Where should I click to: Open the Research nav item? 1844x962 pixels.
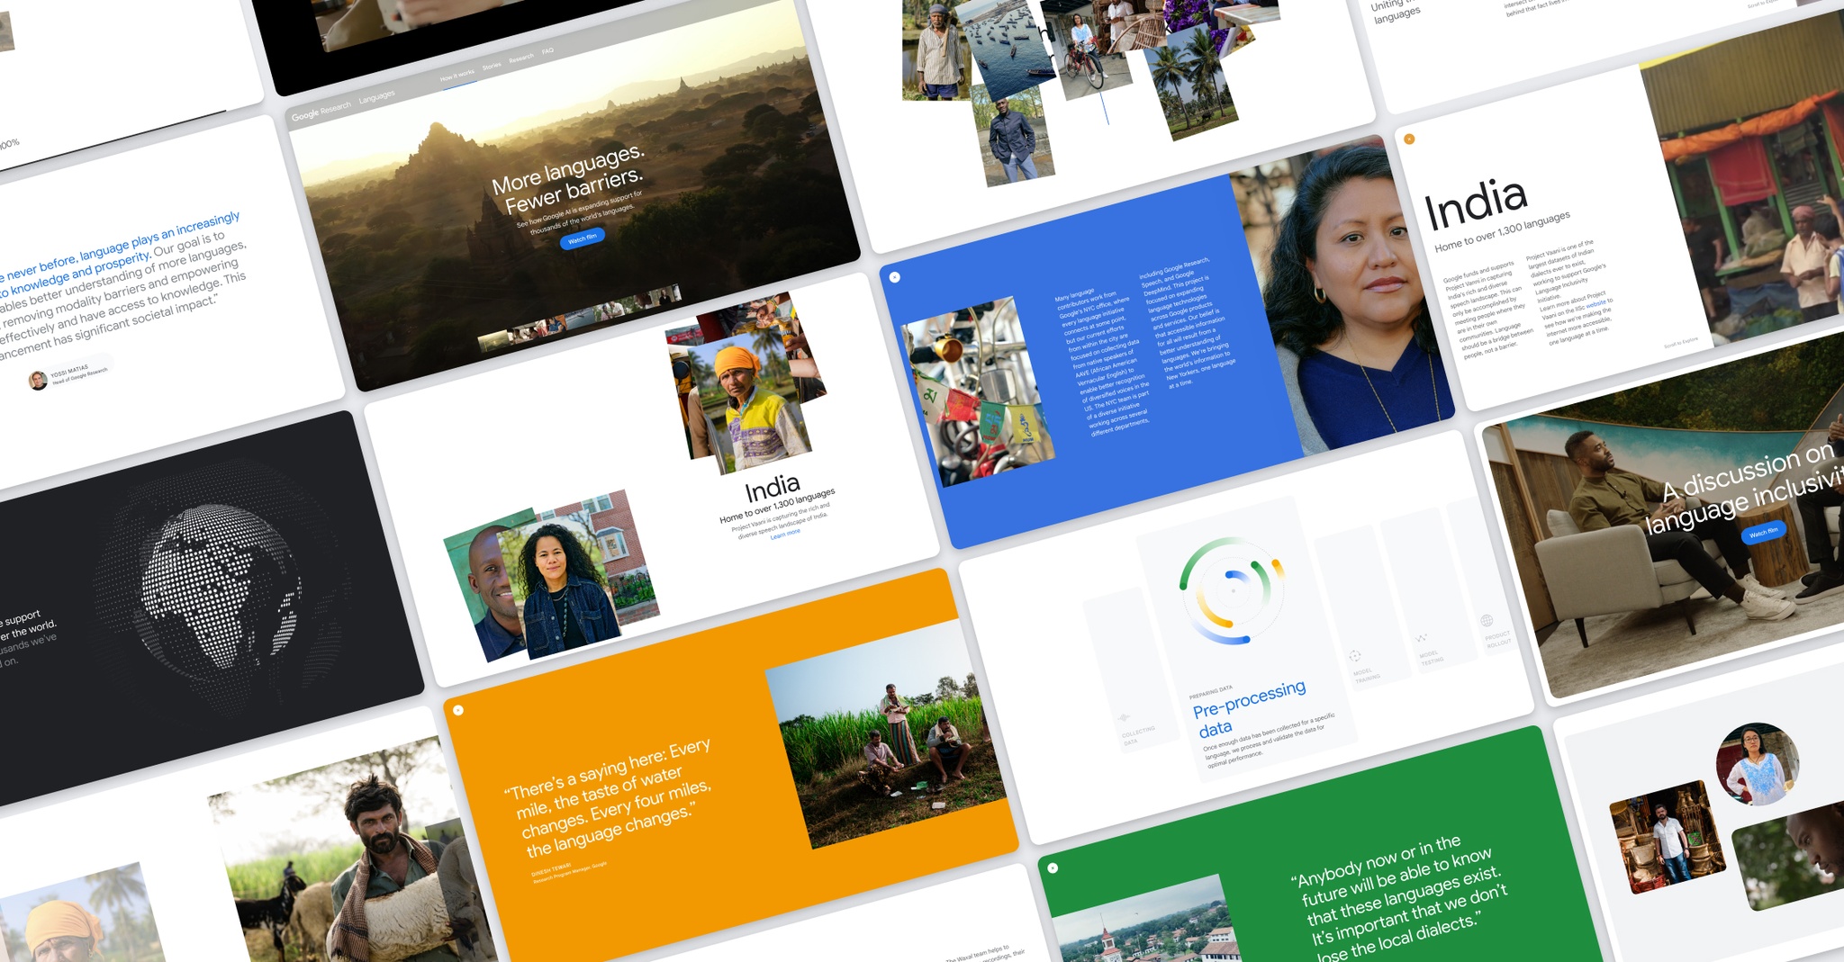coord(521,59)
